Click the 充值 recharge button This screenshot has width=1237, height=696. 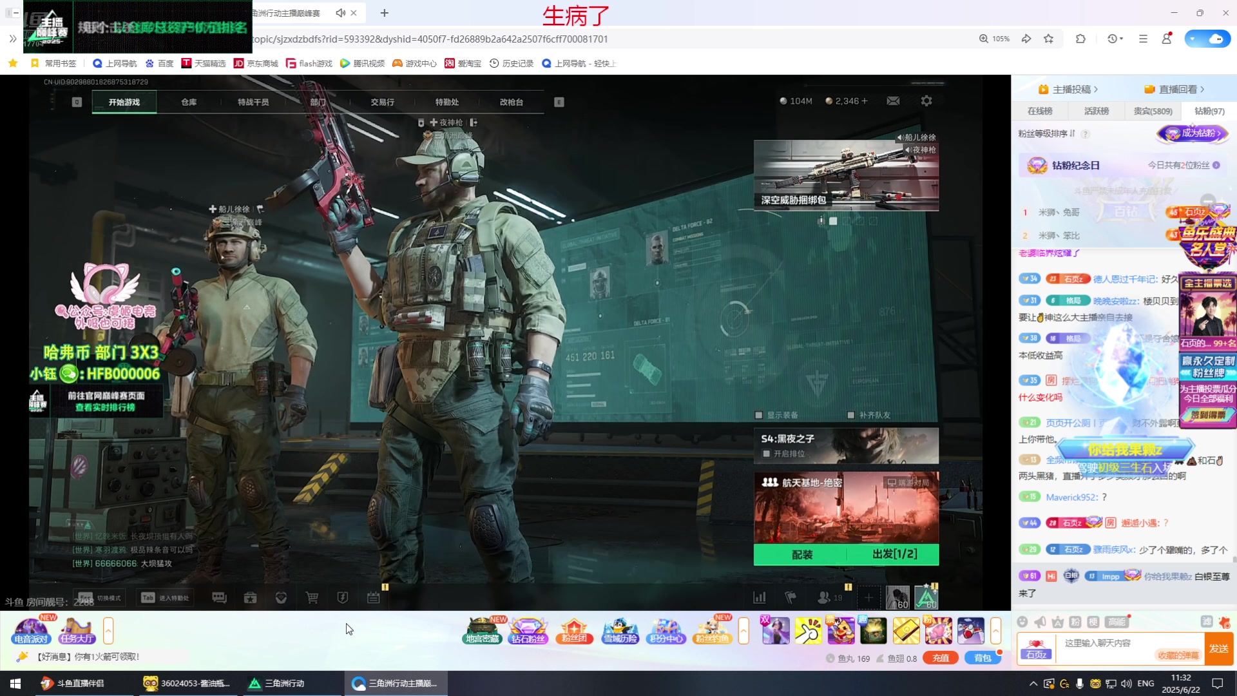coord(941,658)
